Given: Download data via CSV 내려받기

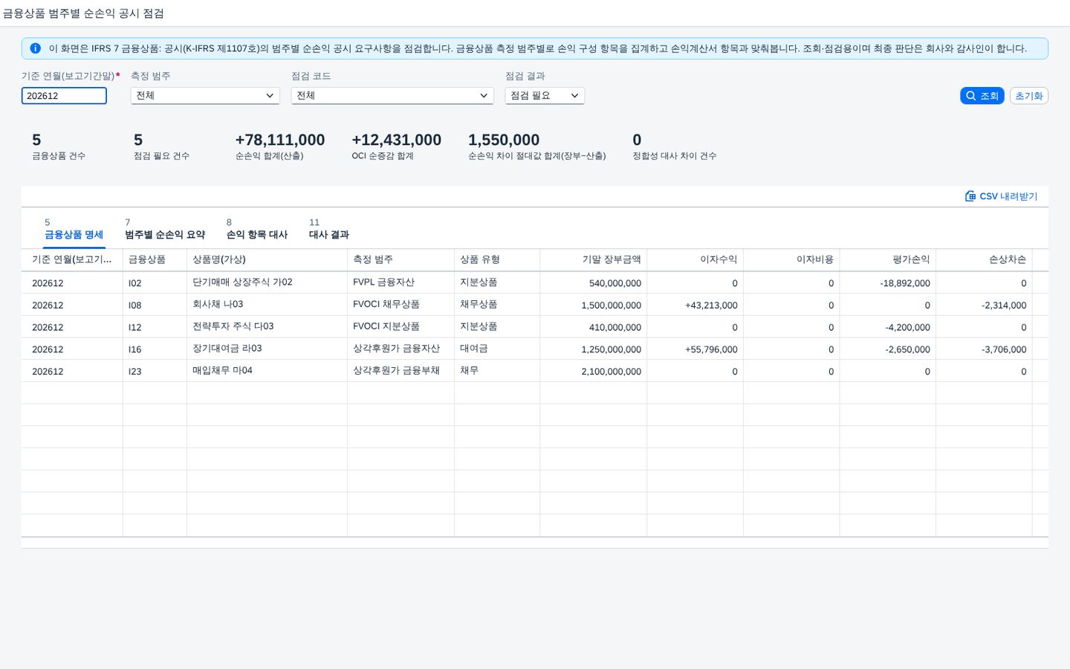Looking at the screenshot, I should click(1001, 196).
